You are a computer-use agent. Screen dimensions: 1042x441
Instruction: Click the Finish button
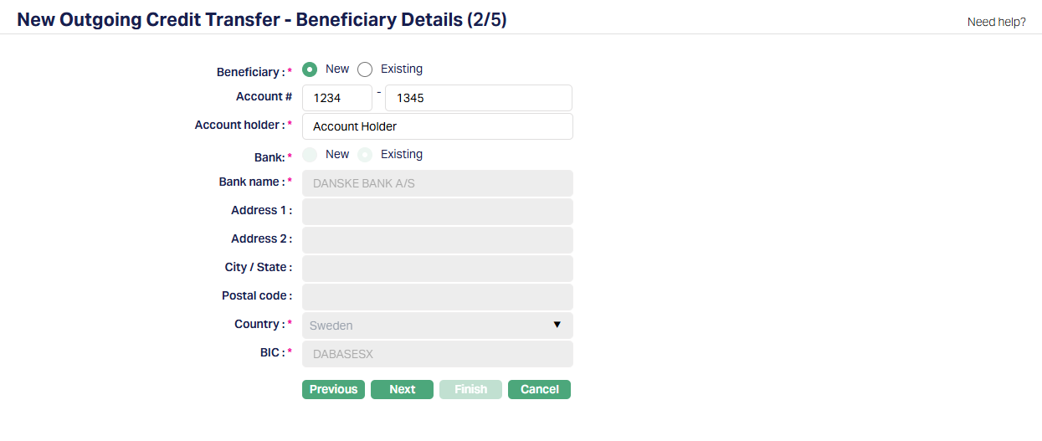click(x=470, y=389)
